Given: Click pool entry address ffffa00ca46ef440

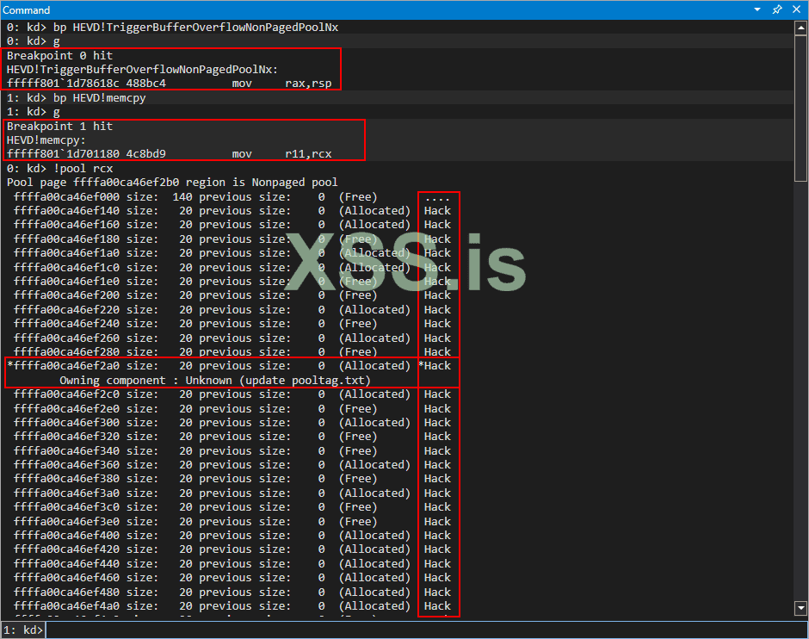Looking at the screenshot, I should (x=66, y=563).
